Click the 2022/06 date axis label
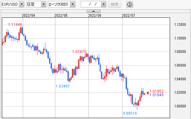The image size is (191, 119). click(95, 16)
